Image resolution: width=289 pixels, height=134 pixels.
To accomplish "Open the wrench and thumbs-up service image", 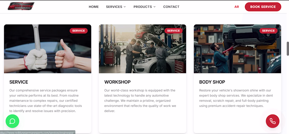I will pyautogui.click(x=48, y=49).
